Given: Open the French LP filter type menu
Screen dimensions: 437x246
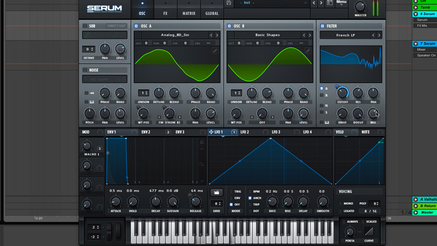Looking at the screenshot, I should pyautogui.click(x=345, y=35).
